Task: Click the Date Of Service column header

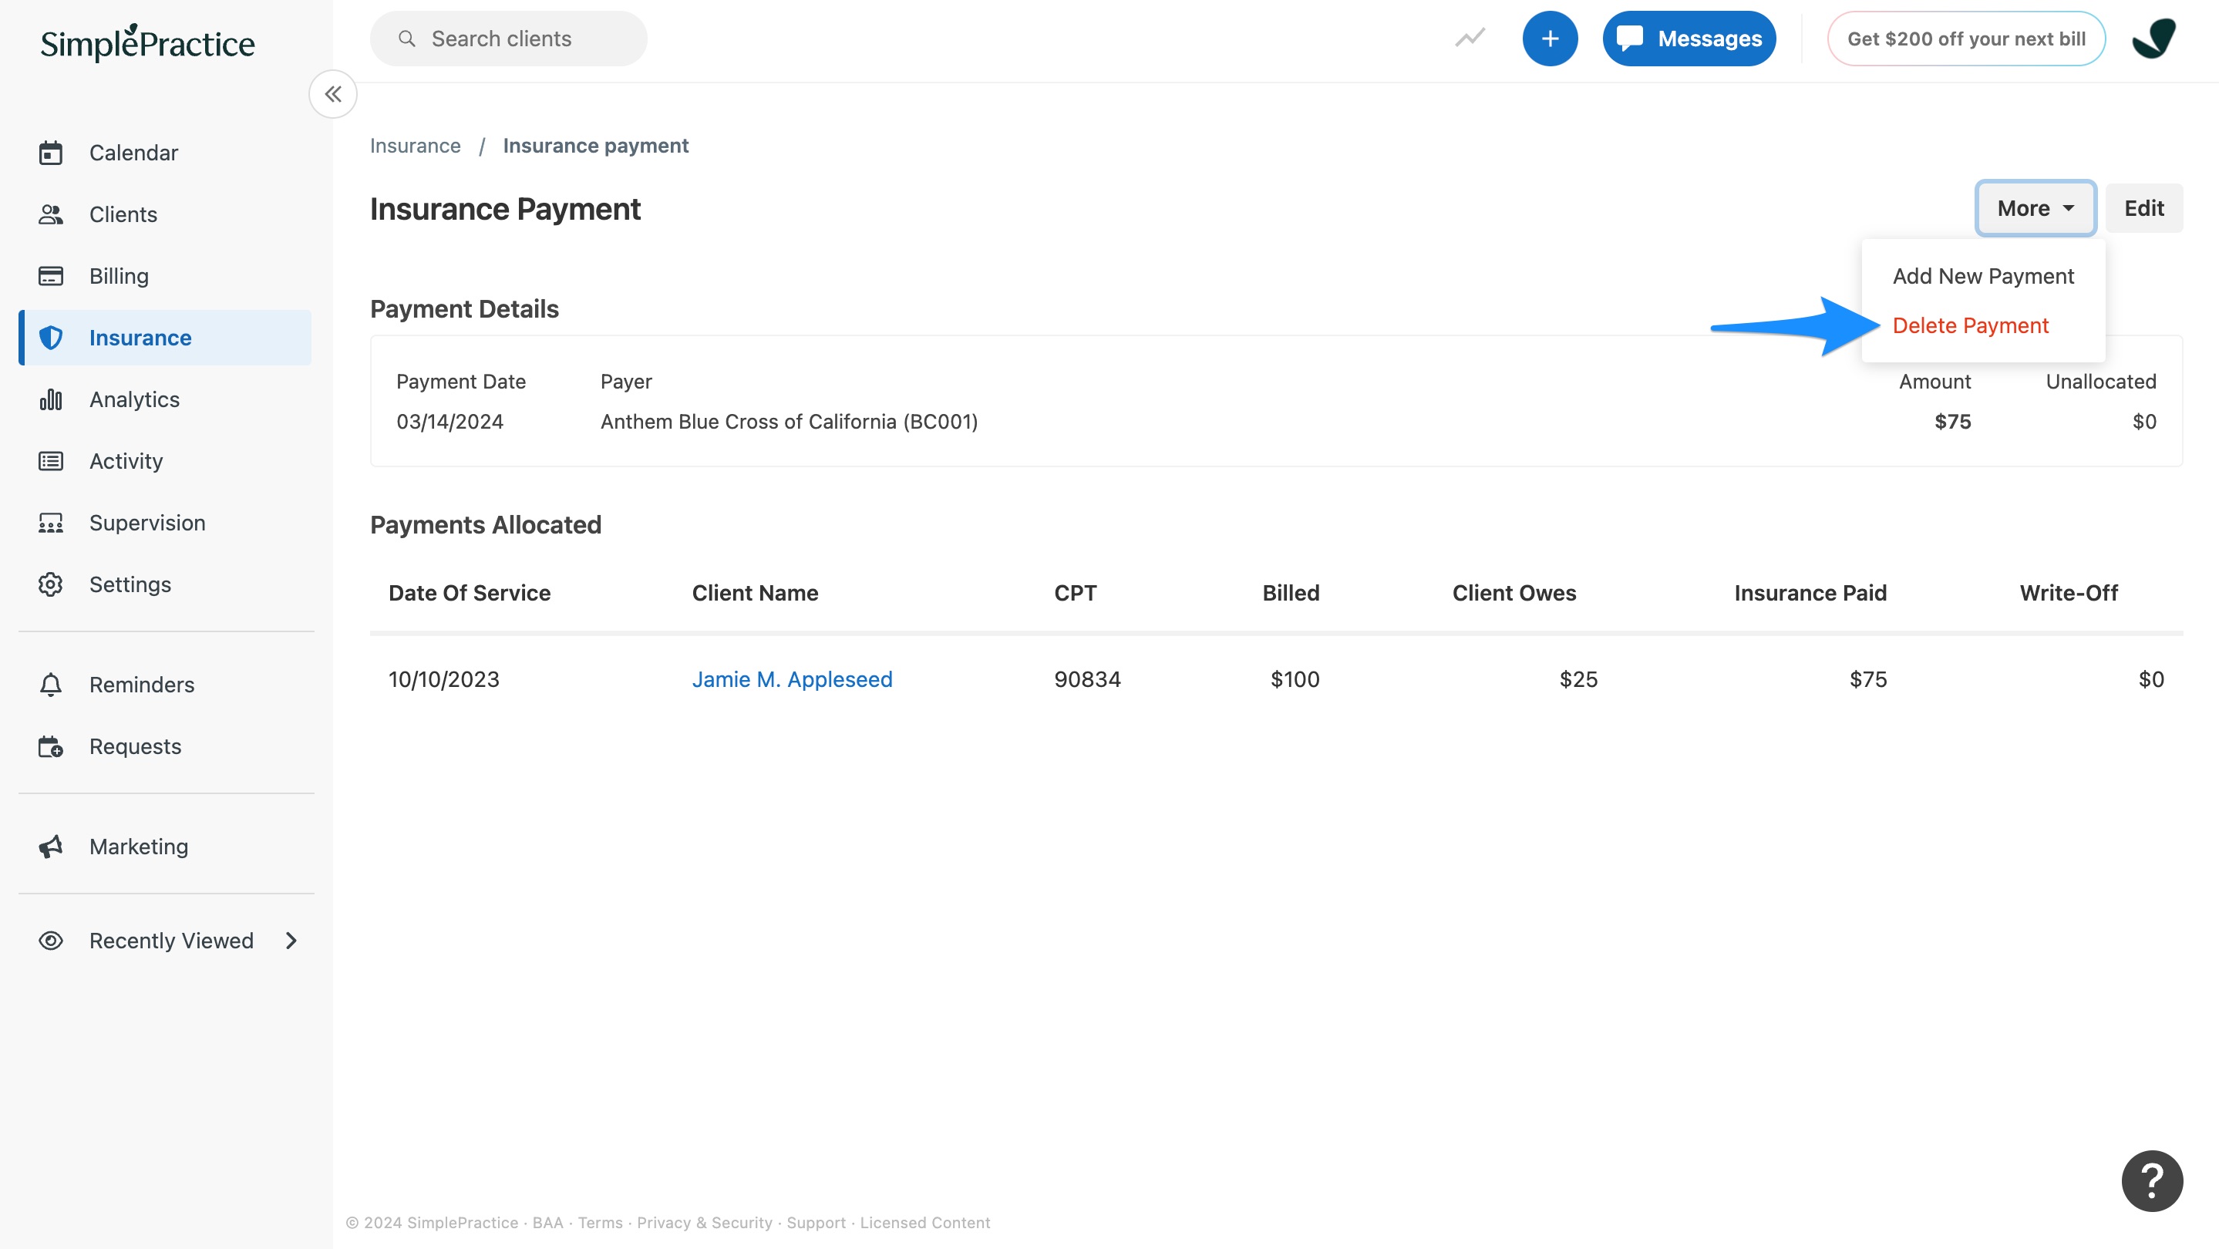Action: click(469, 594)
